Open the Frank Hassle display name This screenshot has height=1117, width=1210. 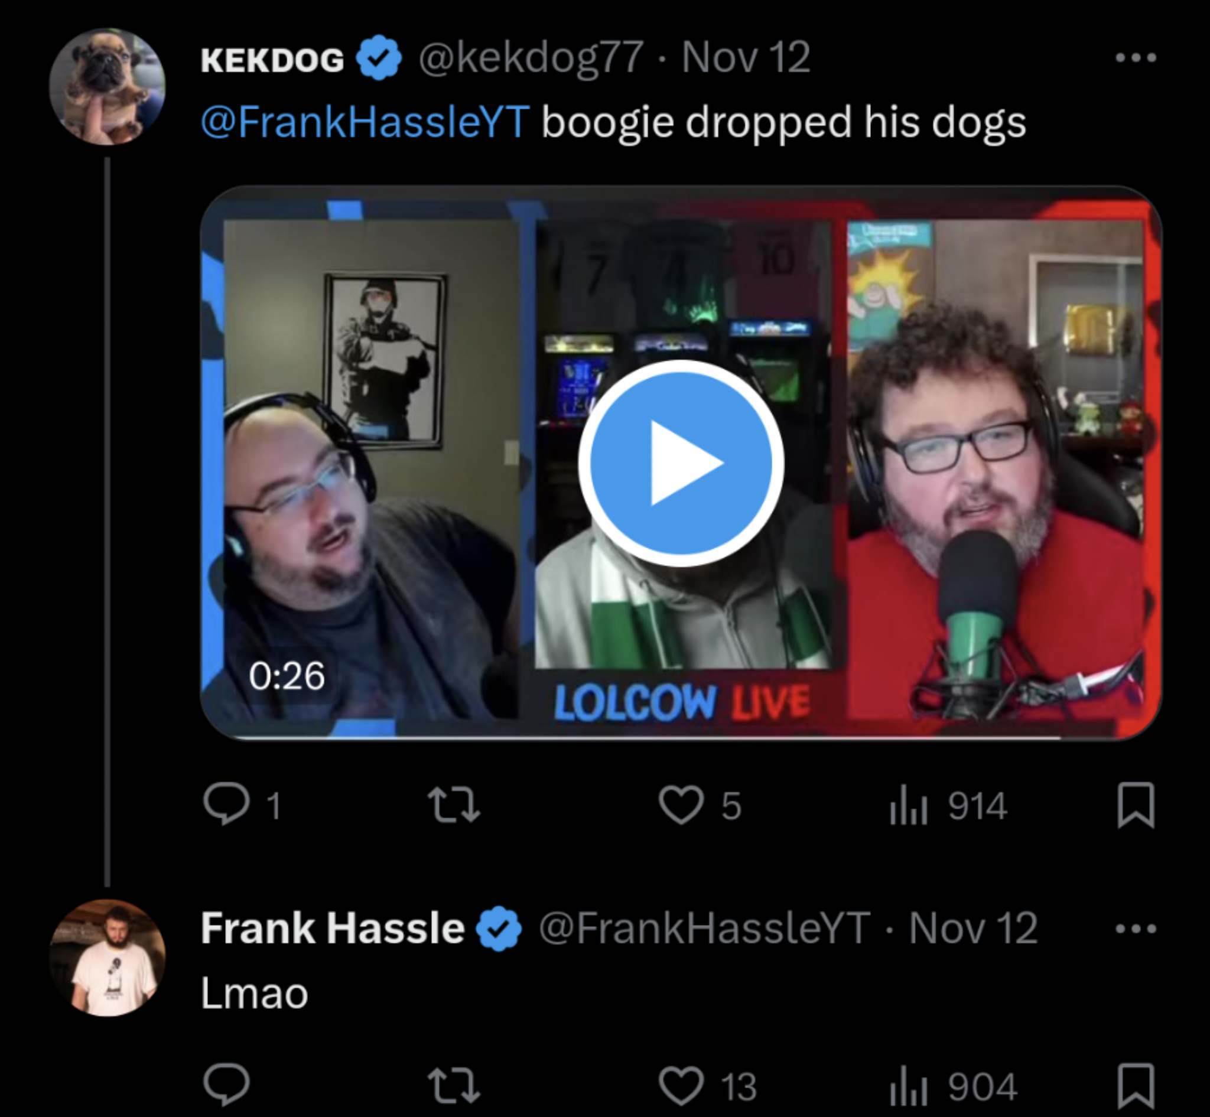(x=333, y=928)
